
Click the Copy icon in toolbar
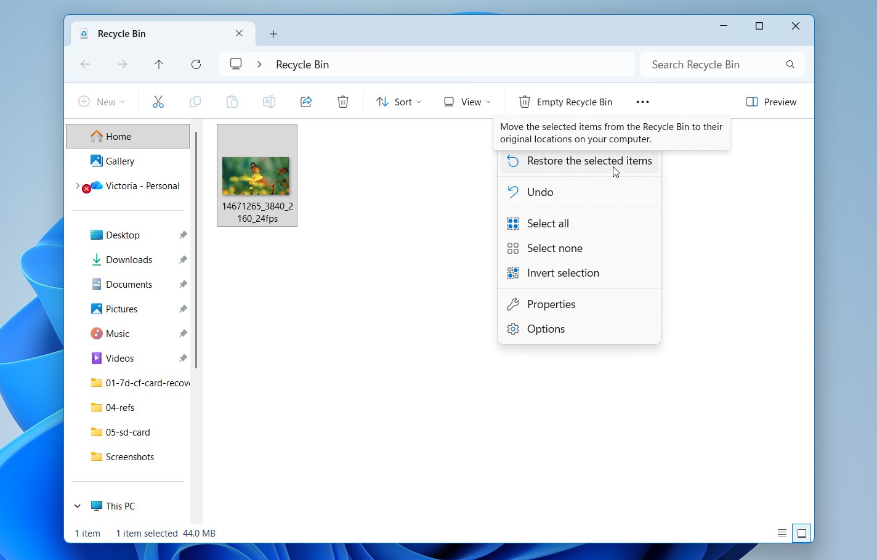(195, 102)
